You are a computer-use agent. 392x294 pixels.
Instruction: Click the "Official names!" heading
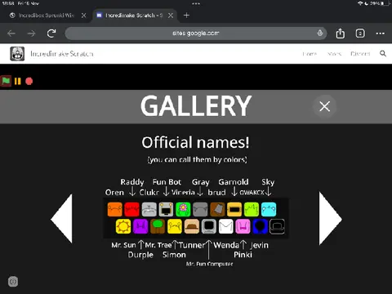[x=195, y=142]
